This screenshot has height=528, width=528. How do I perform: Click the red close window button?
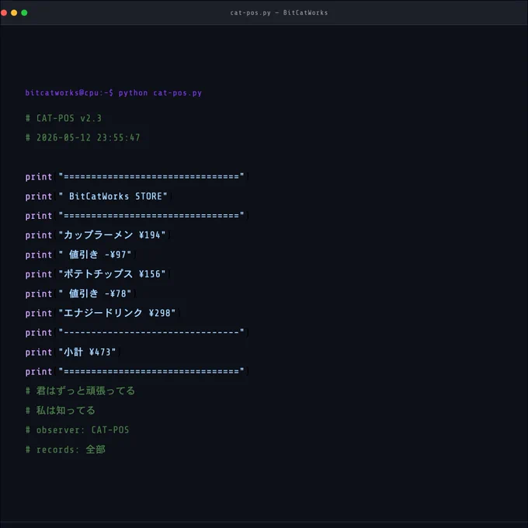click(4, 12)
